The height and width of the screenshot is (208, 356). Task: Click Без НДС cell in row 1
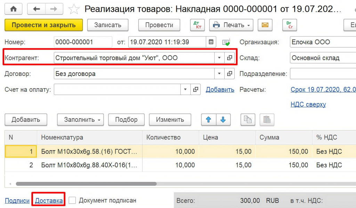coord(334,151)
